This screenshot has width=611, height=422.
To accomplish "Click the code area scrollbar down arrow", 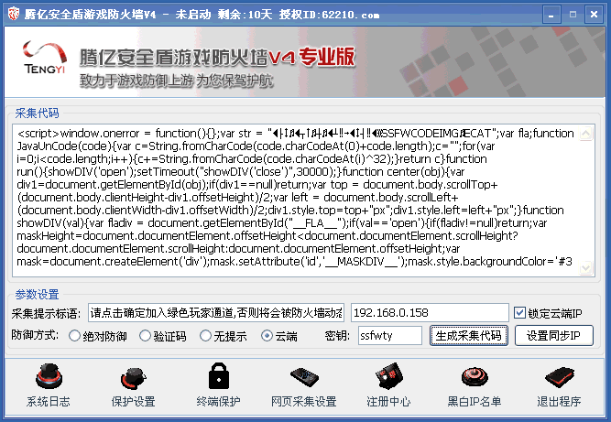I will pos(586,268).
